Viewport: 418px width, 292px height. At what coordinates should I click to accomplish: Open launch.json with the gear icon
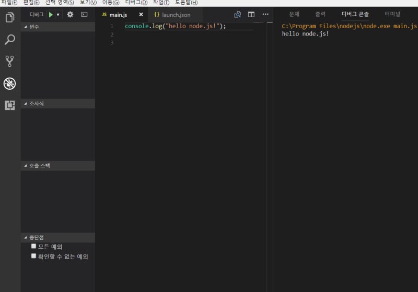tap(70, 15)
